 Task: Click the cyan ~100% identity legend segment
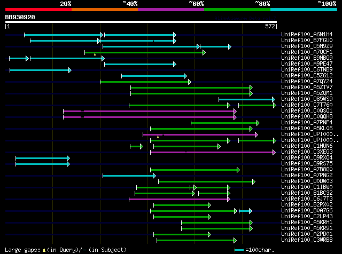(x=304, y=10)
